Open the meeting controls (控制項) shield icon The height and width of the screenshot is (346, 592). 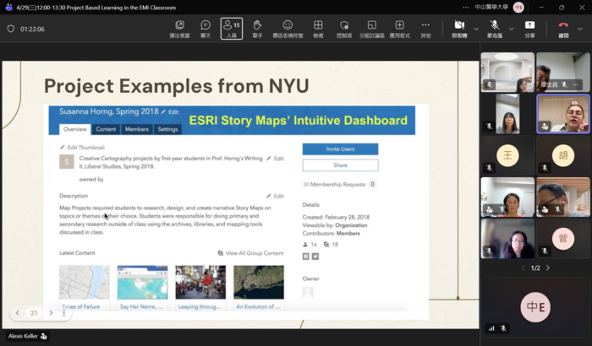[344, 29]
